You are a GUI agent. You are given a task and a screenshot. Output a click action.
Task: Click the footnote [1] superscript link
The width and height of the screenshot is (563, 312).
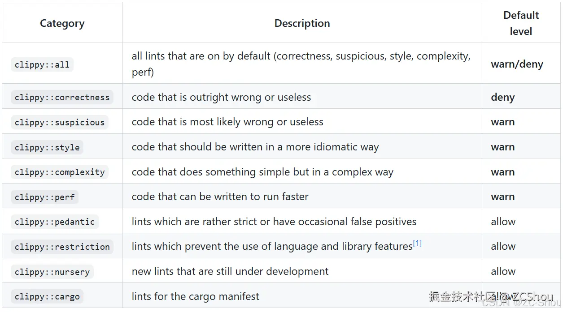417,244
